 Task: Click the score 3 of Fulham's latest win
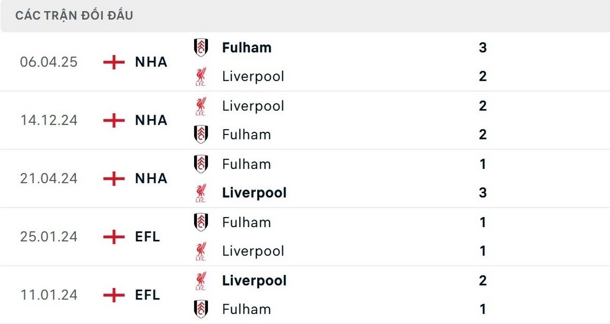pos(483,47)
